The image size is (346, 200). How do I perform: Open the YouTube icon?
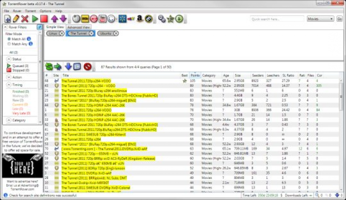pos(102,19)
